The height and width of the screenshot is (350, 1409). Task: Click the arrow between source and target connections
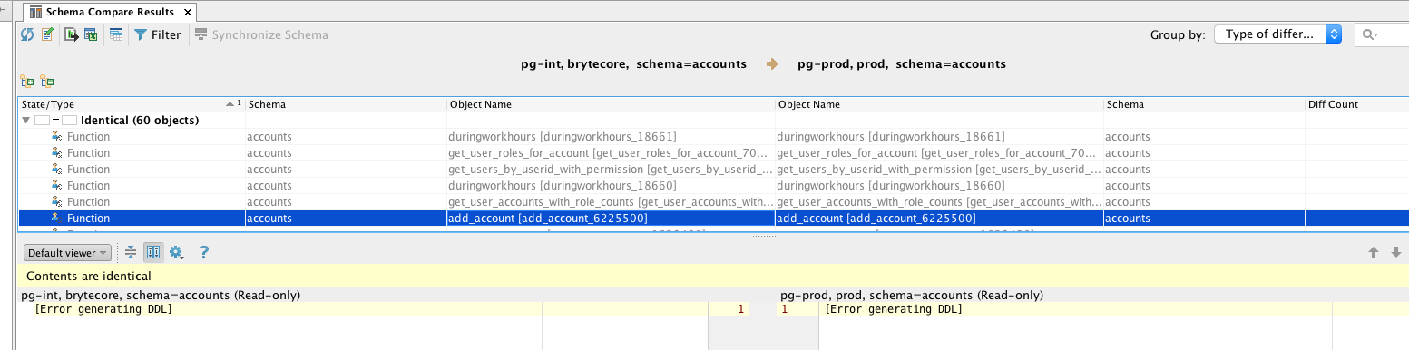(772, 64)
